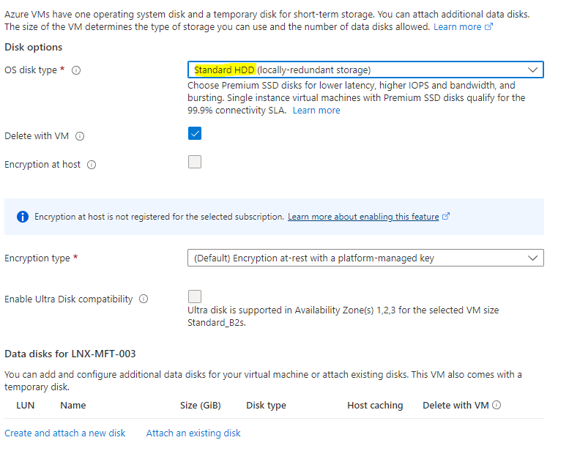Click Create and attach a new disk

(x=65, y=433)
